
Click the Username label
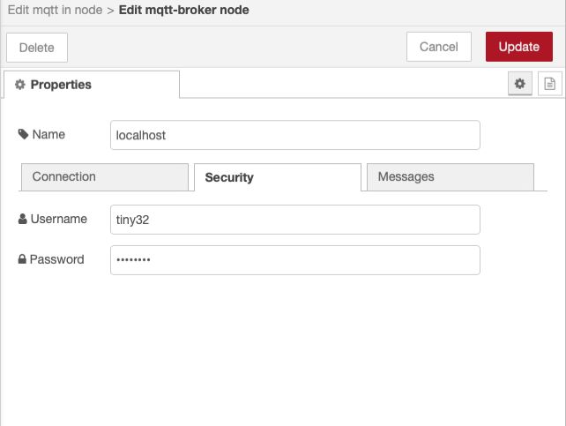pyautogui.click(x=53, y=219)
